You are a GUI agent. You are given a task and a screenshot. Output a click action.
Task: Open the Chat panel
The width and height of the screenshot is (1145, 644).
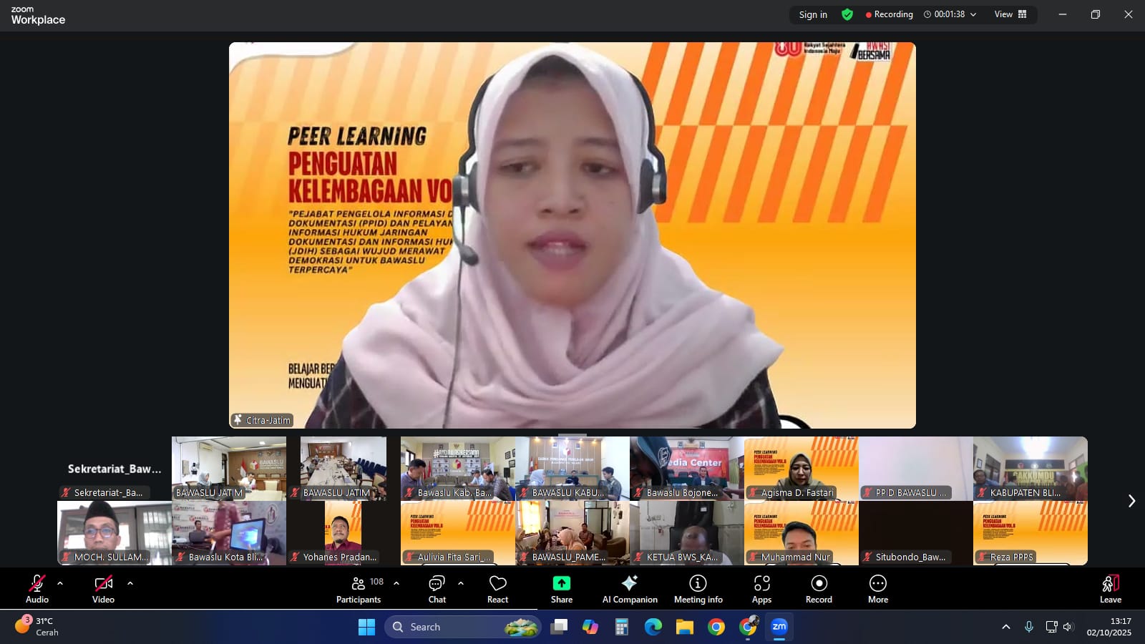tap(437, 589)
